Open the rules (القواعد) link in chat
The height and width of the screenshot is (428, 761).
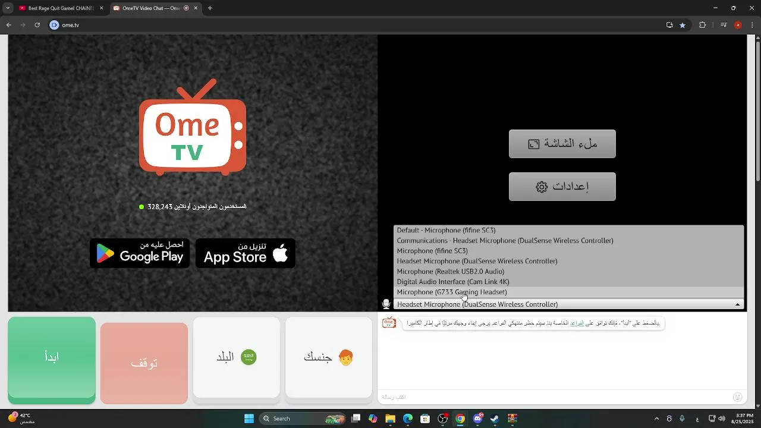tap(577, 323)
